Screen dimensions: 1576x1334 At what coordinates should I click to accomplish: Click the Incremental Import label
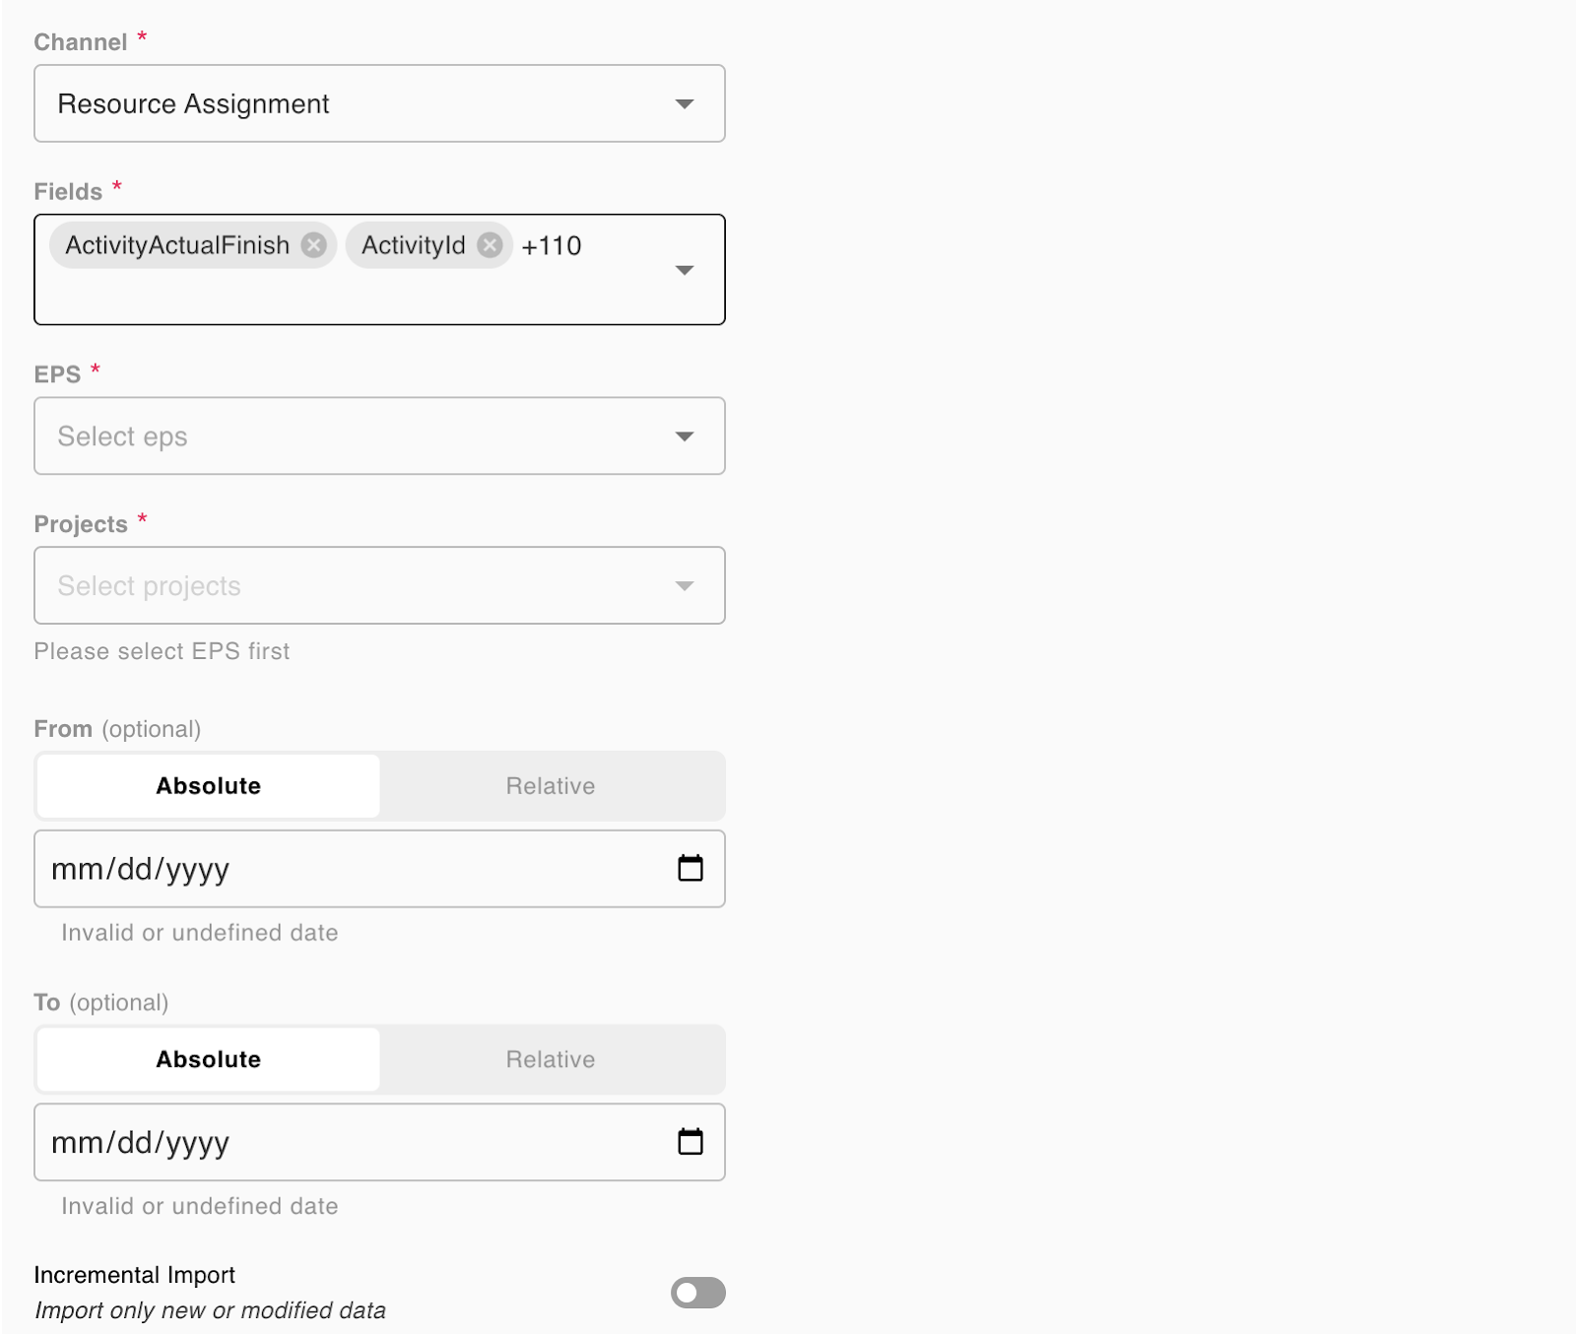click(x=135, y=1275)
